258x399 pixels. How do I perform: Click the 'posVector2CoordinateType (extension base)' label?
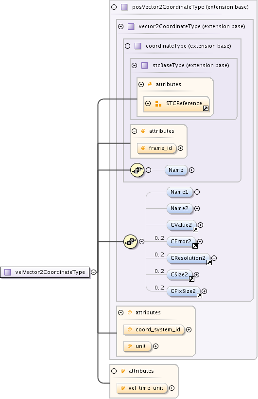190,7
